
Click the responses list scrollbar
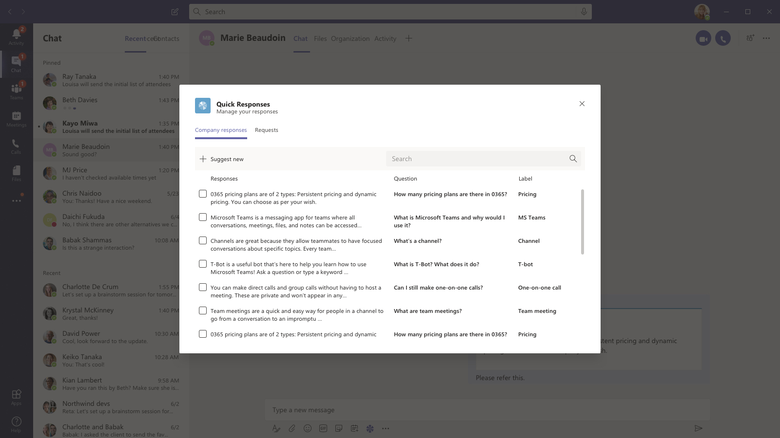(582, 222)
